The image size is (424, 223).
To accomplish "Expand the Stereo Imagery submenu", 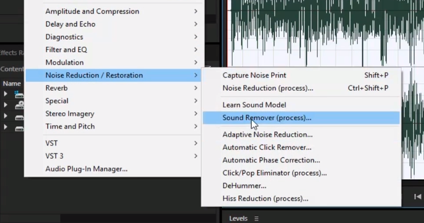I will (70, 114).
